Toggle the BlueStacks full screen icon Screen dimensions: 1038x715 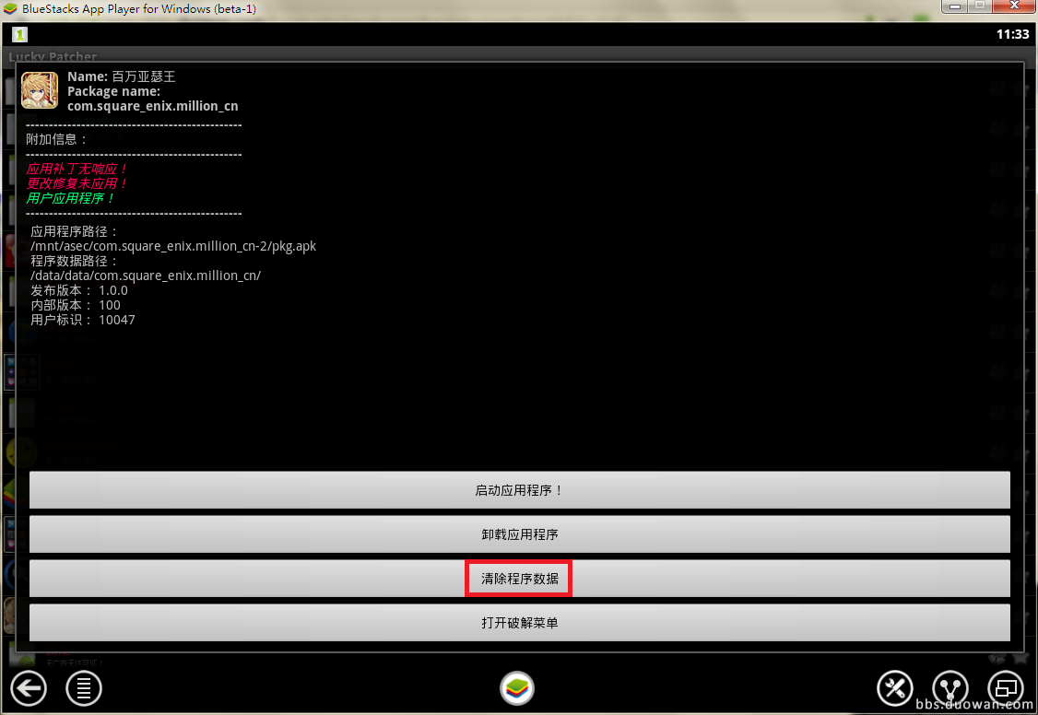tap(1006, 688)
